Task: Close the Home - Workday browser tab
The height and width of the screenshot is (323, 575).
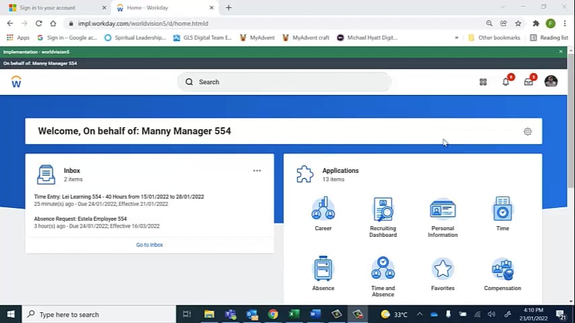Action: click(x=211, y=7)
